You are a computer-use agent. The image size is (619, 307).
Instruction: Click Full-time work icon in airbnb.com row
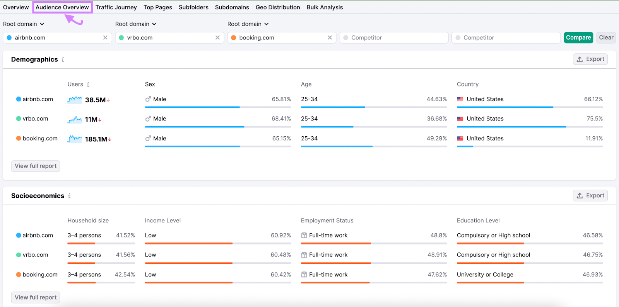pos(304,235)
